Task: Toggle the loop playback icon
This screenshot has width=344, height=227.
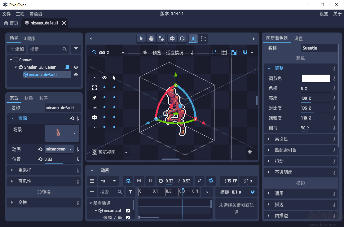Action: point(211,181)
